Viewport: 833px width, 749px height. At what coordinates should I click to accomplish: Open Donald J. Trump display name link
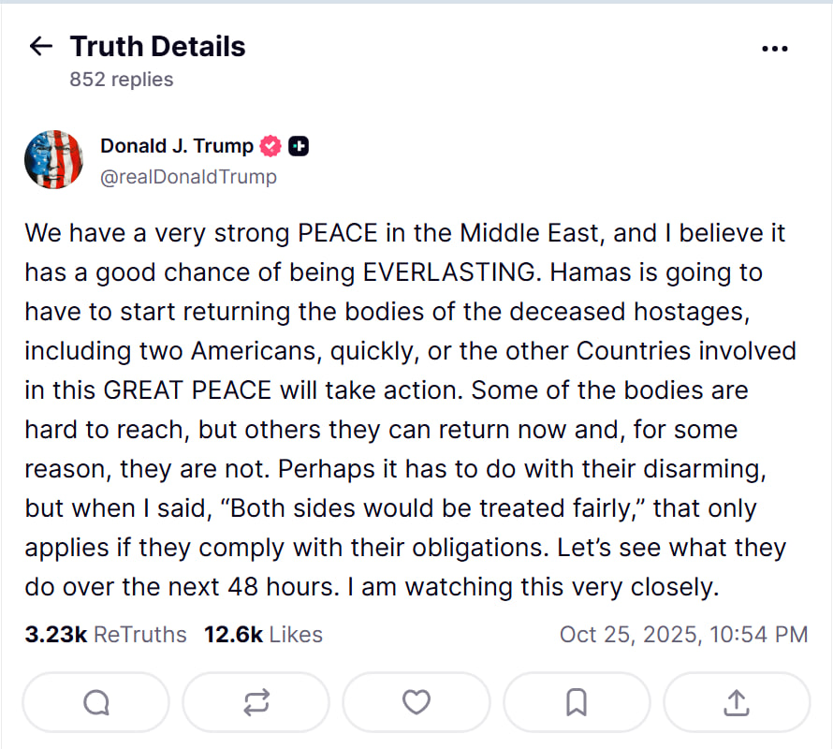click(176, 146)
